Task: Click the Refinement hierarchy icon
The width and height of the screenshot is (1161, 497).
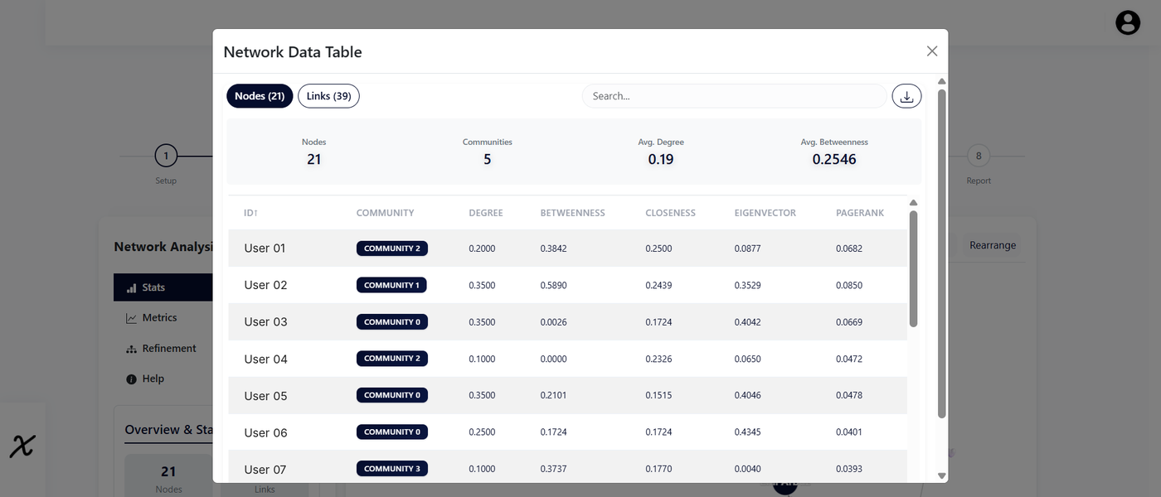Action: [x=131, y=349]
